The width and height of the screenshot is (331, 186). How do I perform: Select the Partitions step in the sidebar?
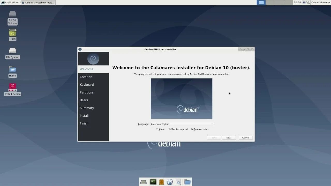[x=93, y=92]
